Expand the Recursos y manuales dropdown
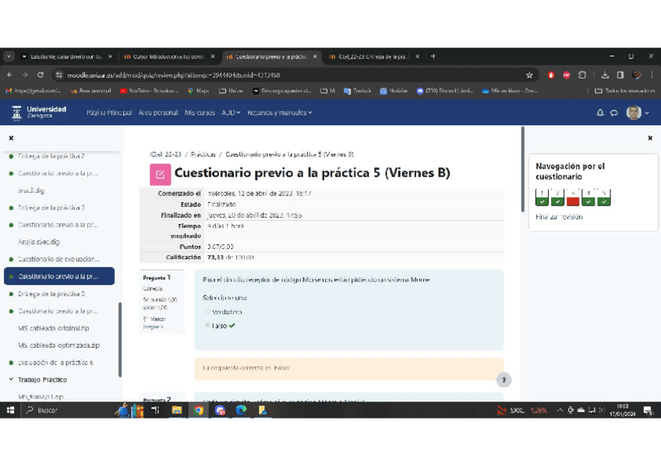Screen dimensions: 661x466 pyautogui.click(x=280, y=113)
